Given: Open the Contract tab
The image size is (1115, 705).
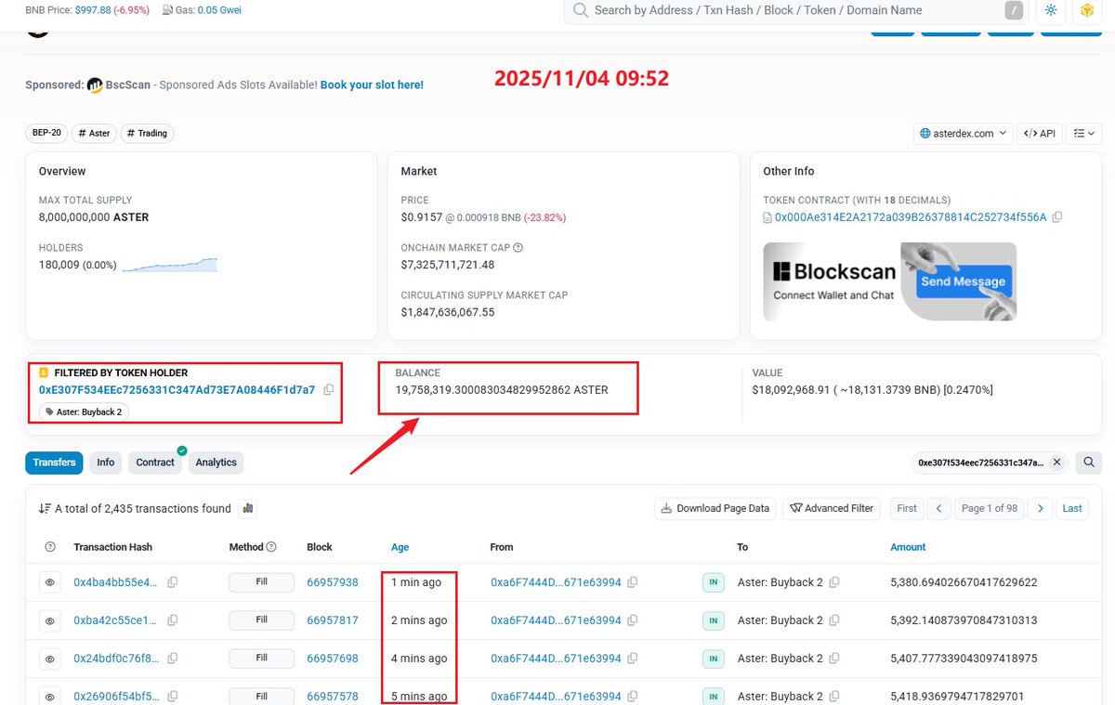Looking at the screenshot, I should pyautogui.click(x=155, y=463).
